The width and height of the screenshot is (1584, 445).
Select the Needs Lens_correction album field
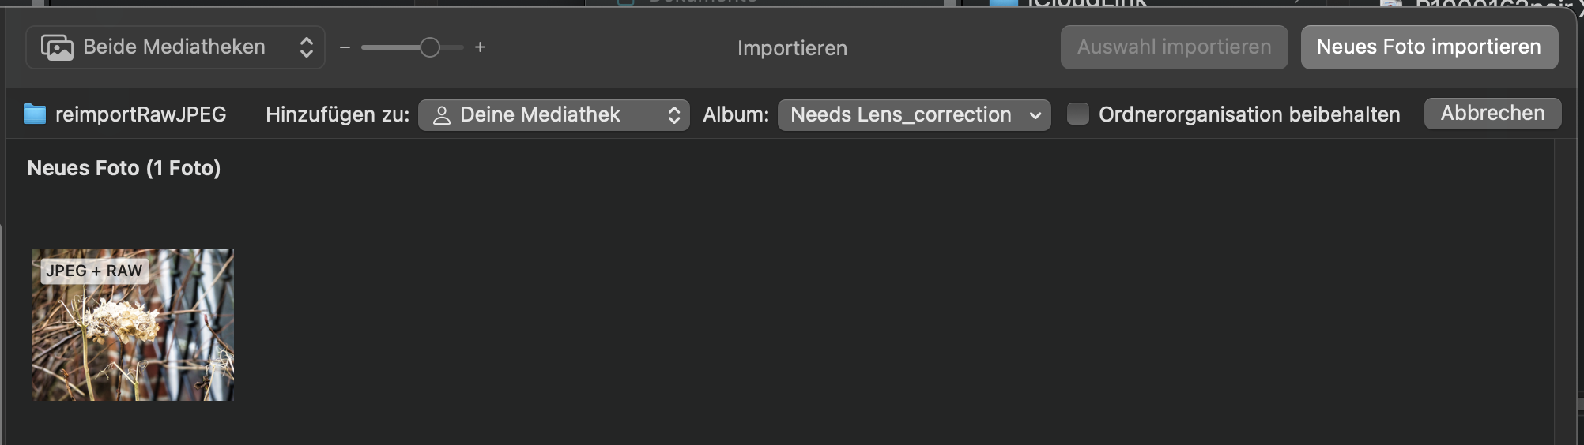[900, 115]
